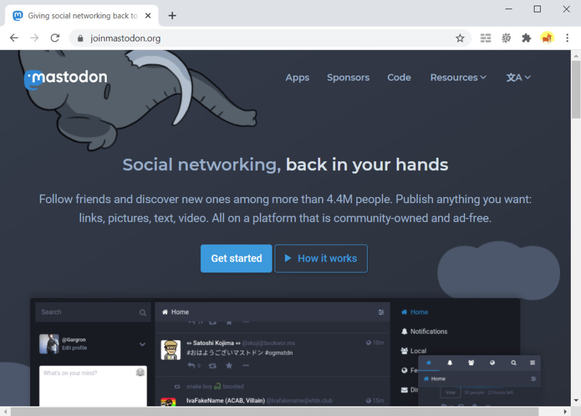This screenshot has height=416, width=581.
Task: Boost Satoshi Kojima's post
Action: (212, 366)
